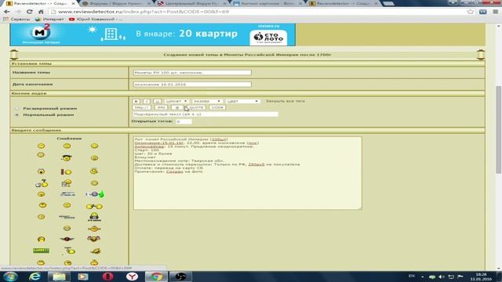This screenshot has height=282, width=502.
Task: Insert the smiley wearing a black hat
Action: click(67, 157)
